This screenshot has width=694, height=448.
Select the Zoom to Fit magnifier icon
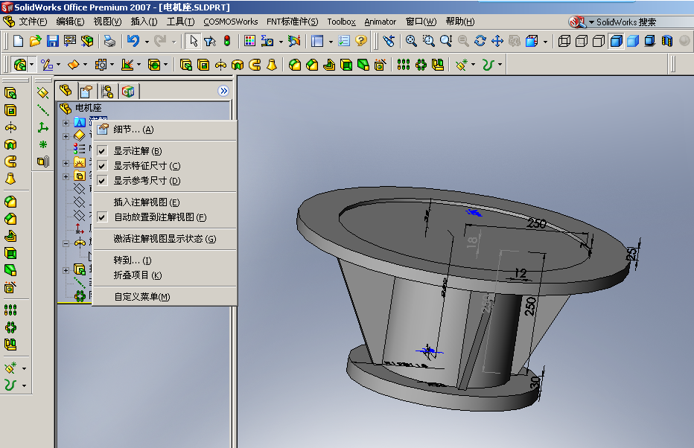point(411,41)
